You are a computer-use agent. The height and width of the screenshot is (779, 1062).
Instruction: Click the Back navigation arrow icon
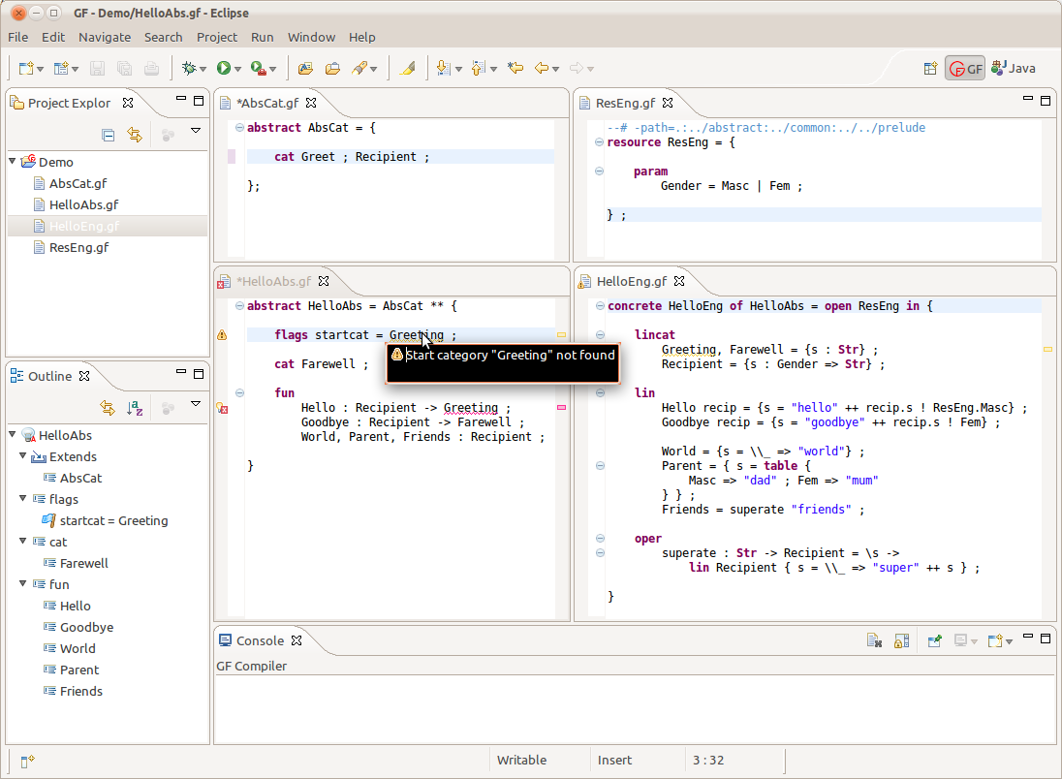point(541,68)
